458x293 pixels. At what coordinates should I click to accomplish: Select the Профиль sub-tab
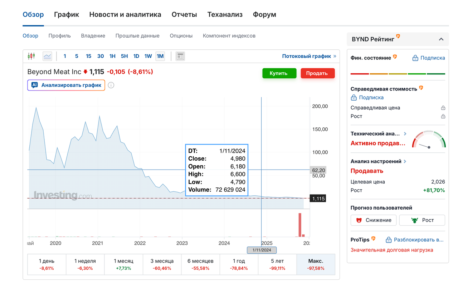click(60, 36)
